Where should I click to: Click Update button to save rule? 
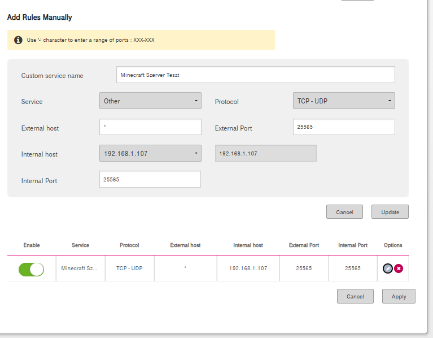tap(390, 212)
